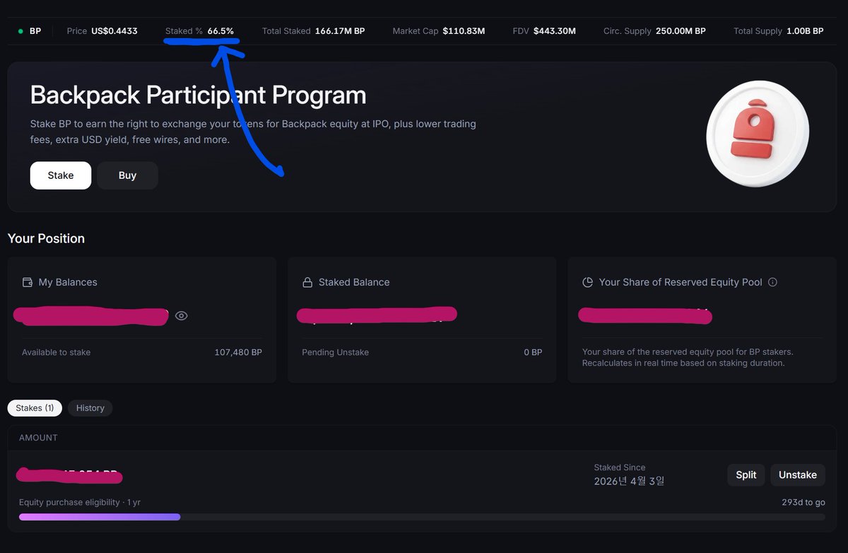Screen dimensions: 848x553
Task: Click the Market Cap $110.83M value
Action: click(464, 31)
